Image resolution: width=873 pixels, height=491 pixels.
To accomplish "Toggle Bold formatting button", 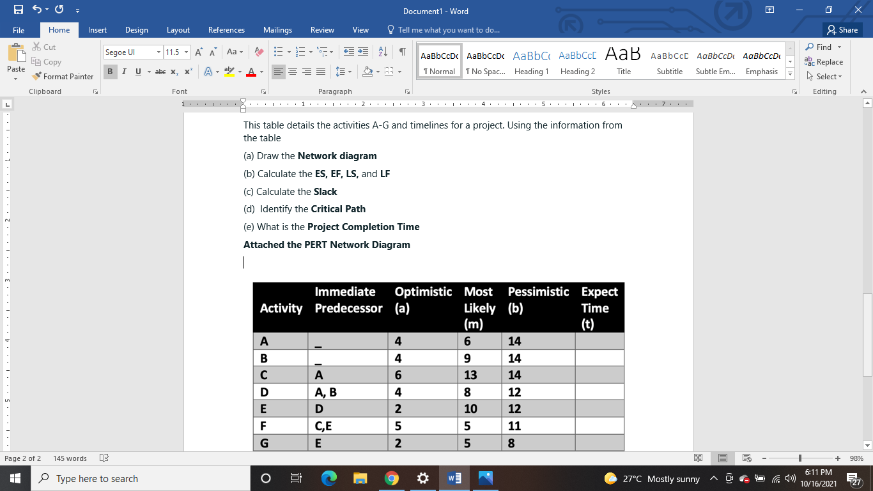I will [110, 72].
